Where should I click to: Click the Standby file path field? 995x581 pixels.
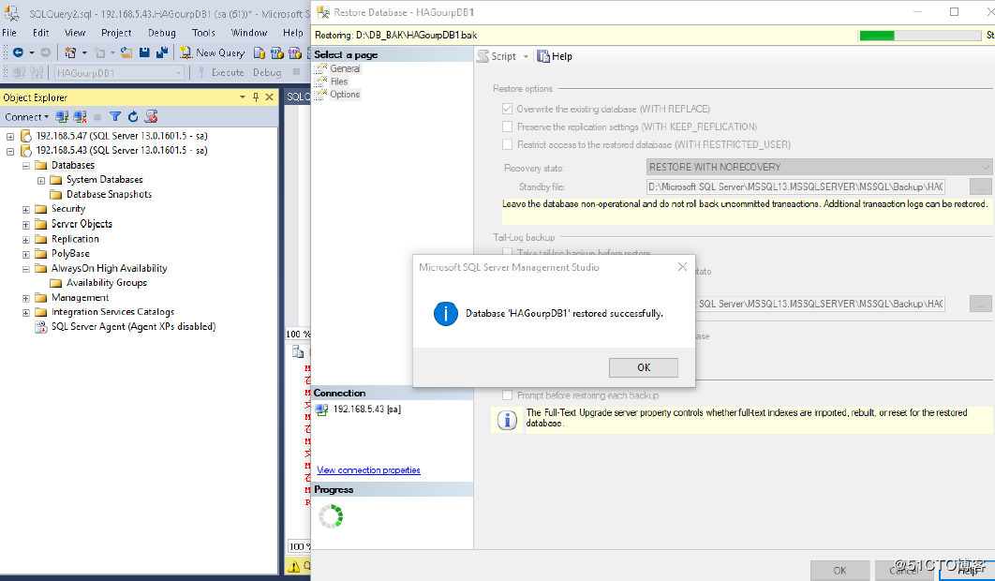795,186
